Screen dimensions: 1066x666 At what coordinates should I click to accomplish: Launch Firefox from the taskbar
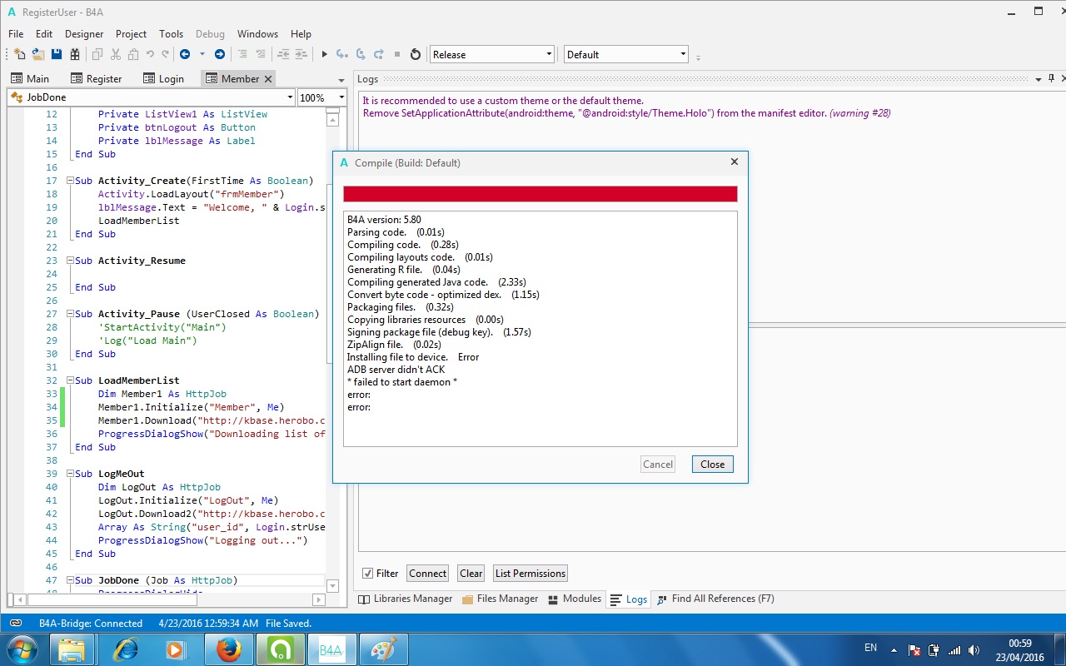click(x=229, y=649)
